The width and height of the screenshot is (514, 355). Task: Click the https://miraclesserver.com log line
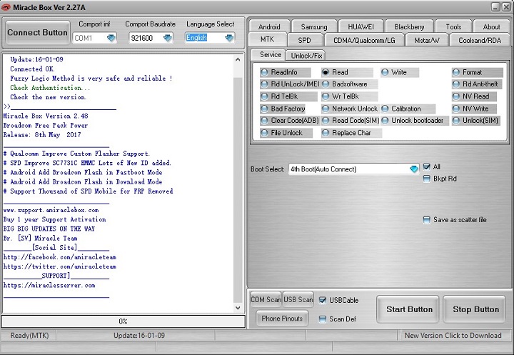click(x=49, y=285)
